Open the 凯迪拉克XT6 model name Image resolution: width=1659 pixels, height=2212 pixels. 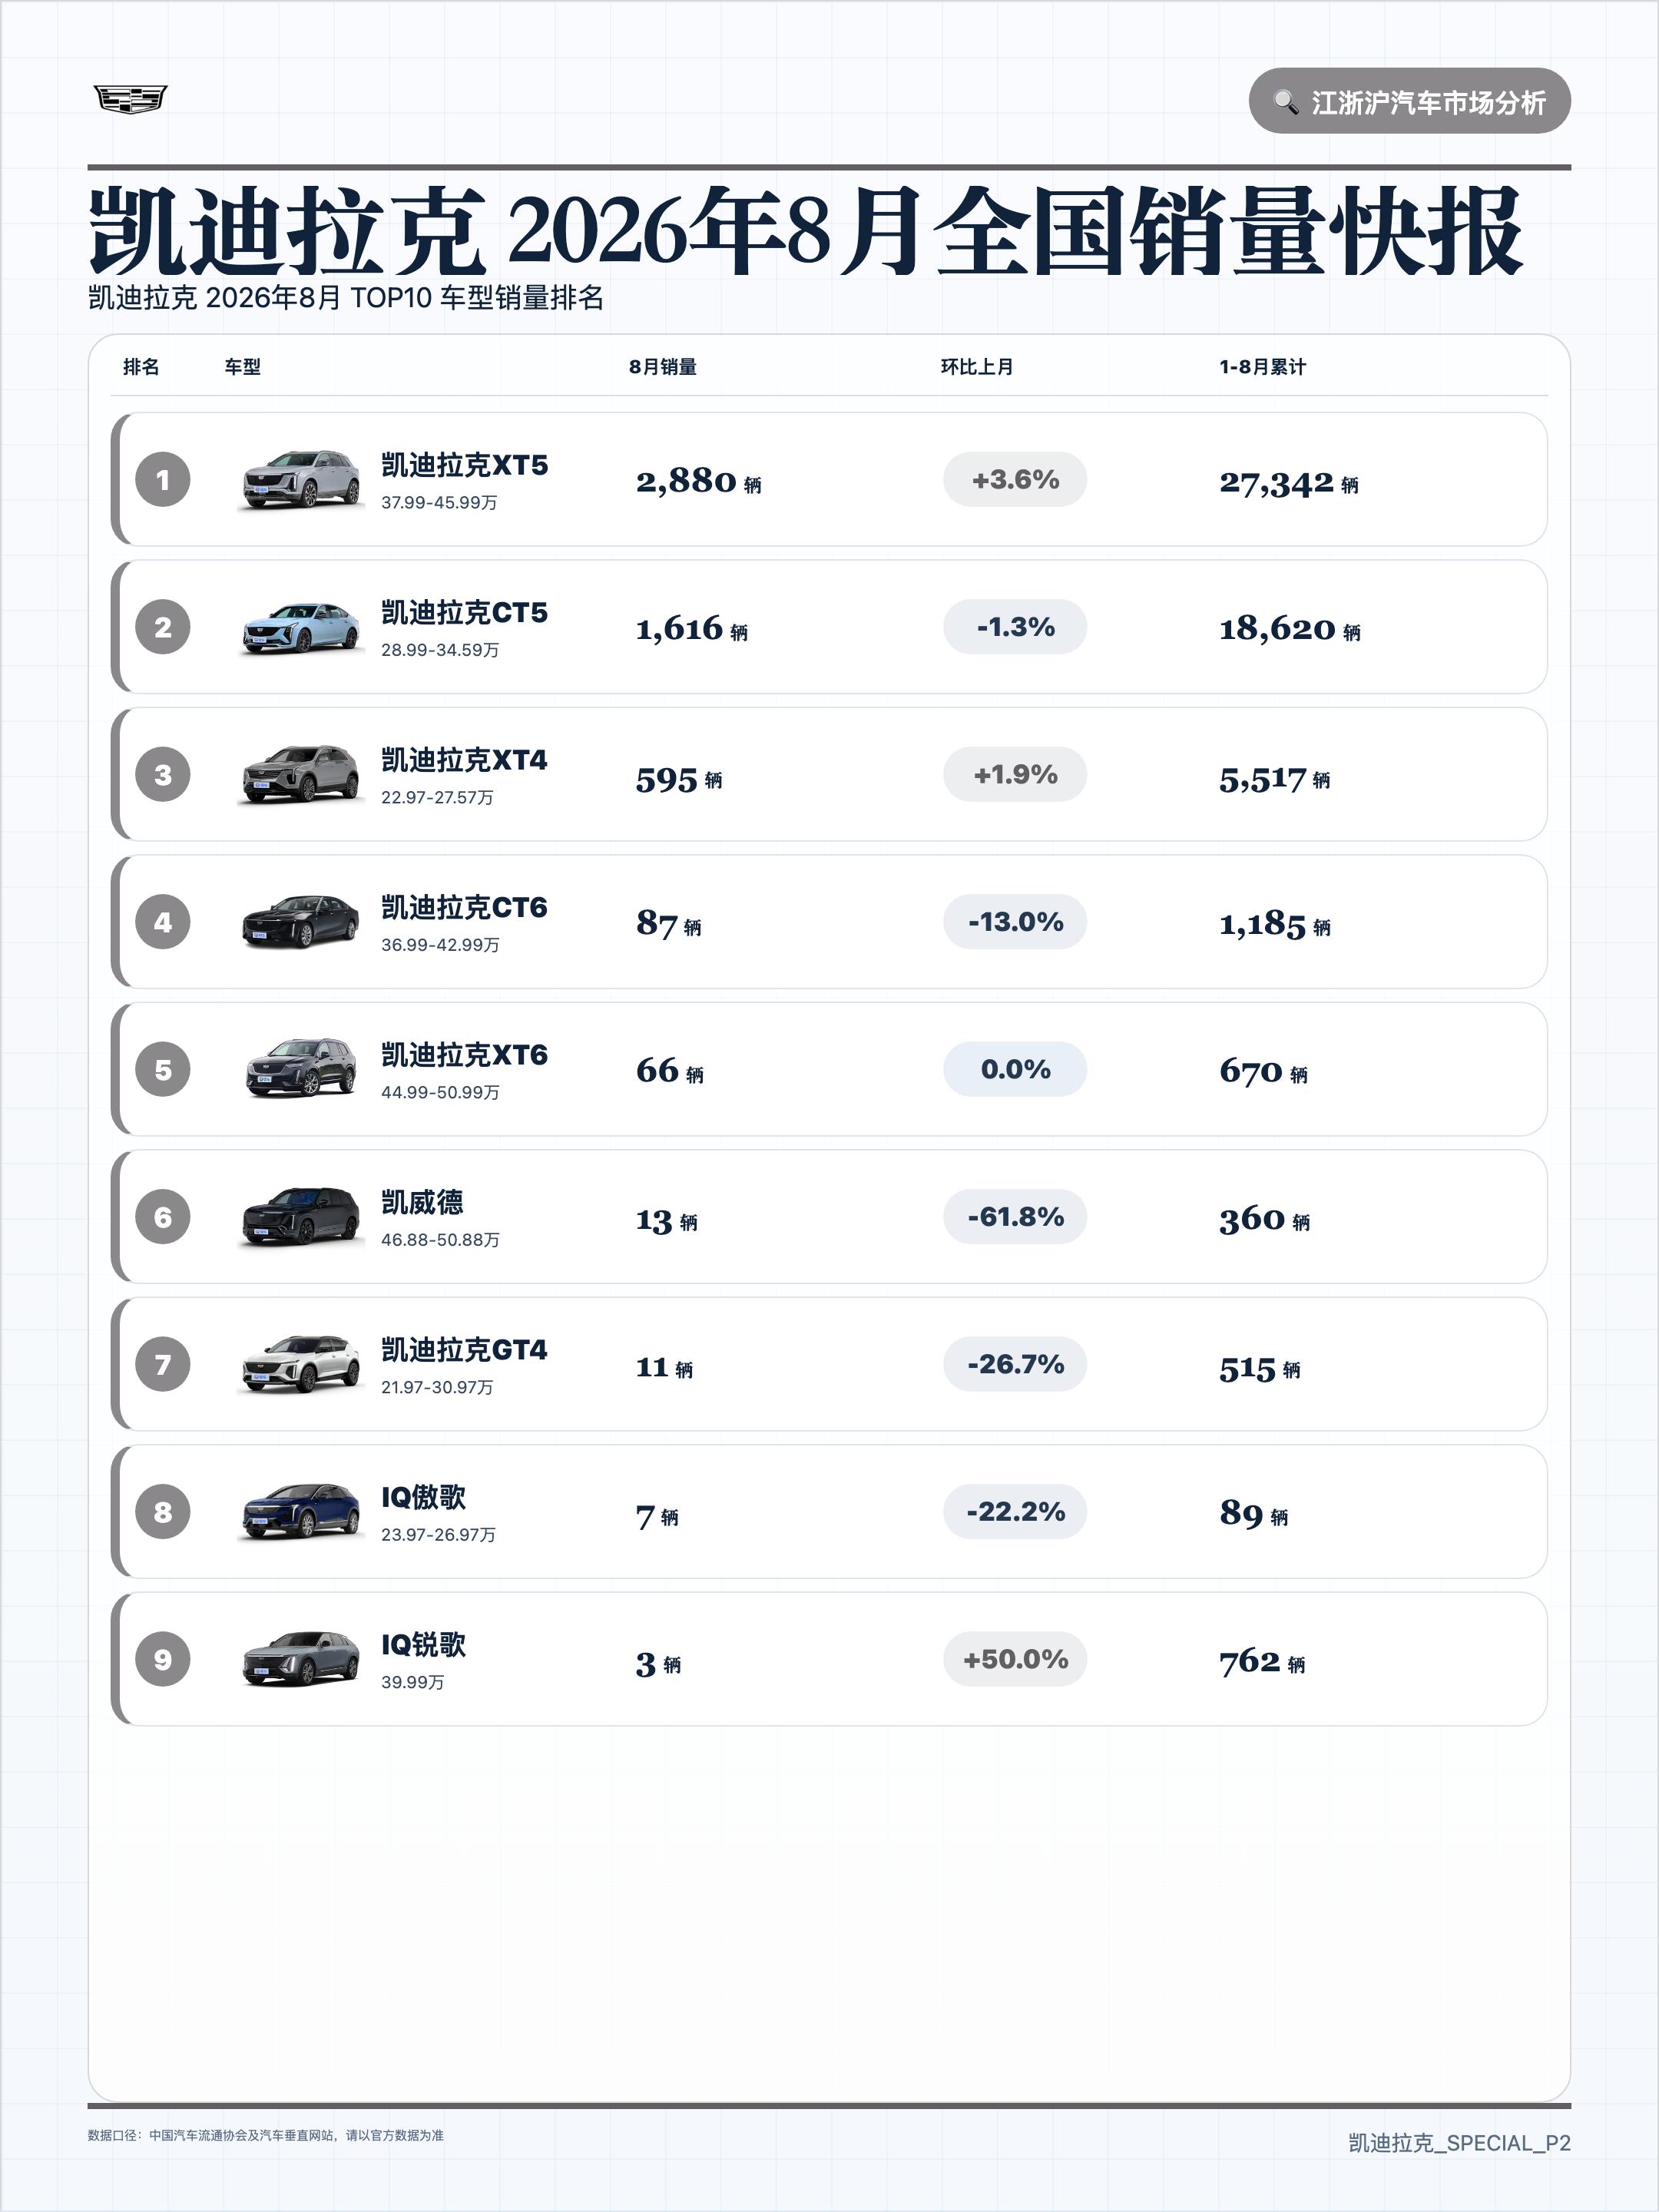(x=464, y=1055)
